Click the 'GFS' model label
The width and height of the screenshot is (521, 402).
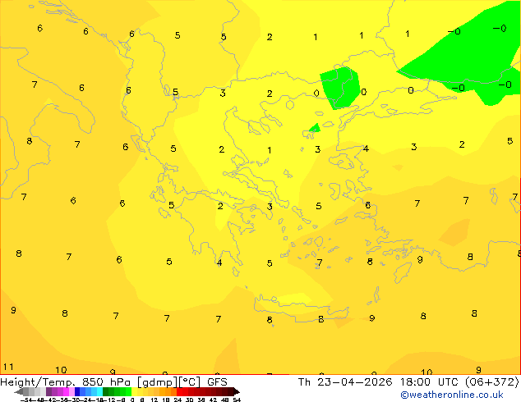(x=217, y=382)
